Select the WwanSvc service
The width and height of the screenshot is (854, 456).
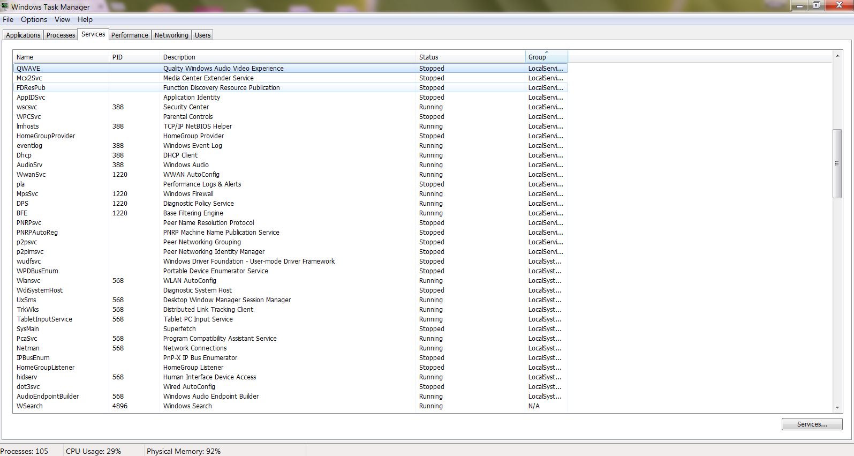[x=290, y=174]
